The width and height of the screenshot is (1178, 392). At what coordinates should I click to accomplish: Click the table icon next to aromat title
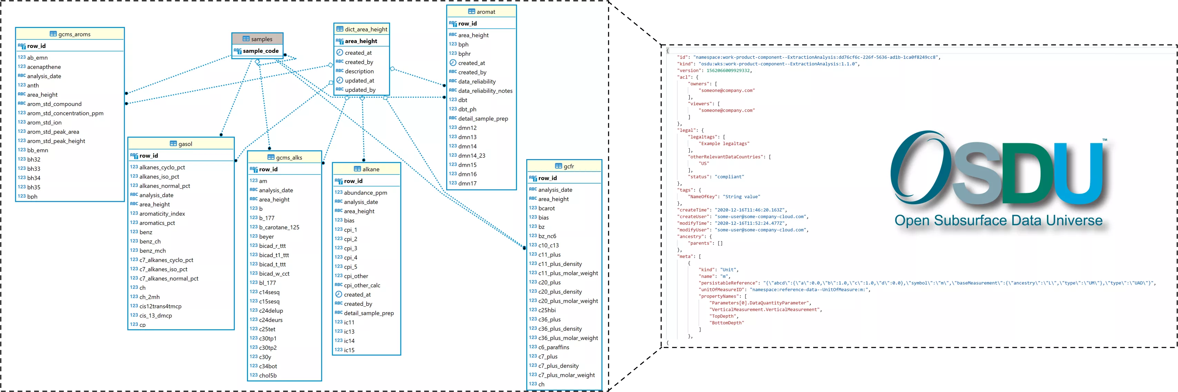tap(471, 11)
